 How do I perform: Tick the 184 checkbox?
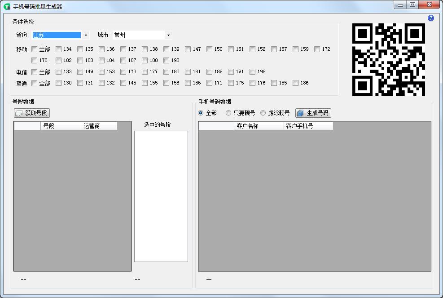pos(101,61)
